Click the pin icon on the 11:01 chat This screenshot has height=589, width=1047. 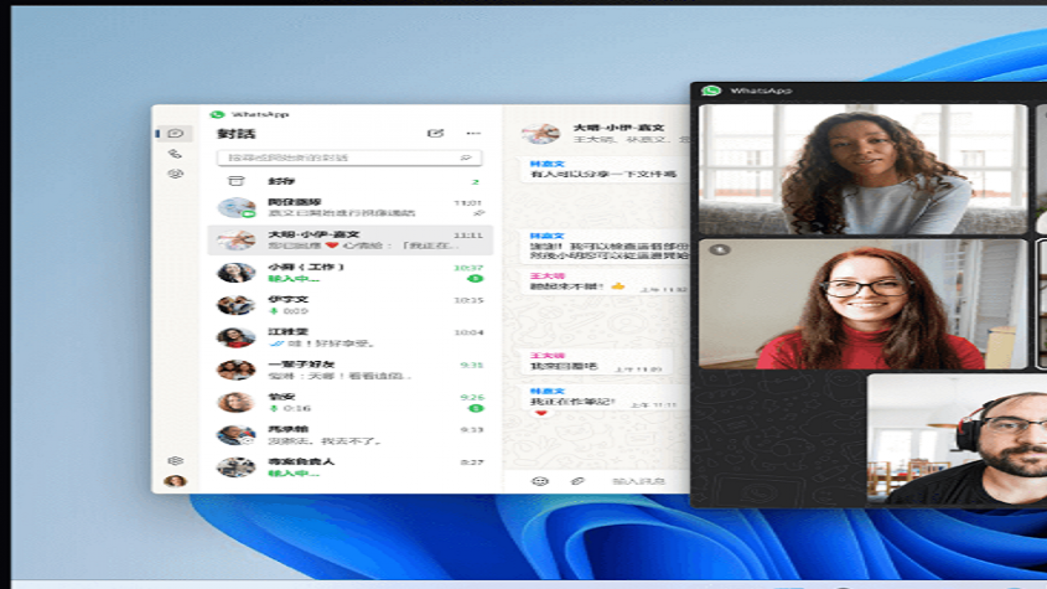[x=479, y=213]
